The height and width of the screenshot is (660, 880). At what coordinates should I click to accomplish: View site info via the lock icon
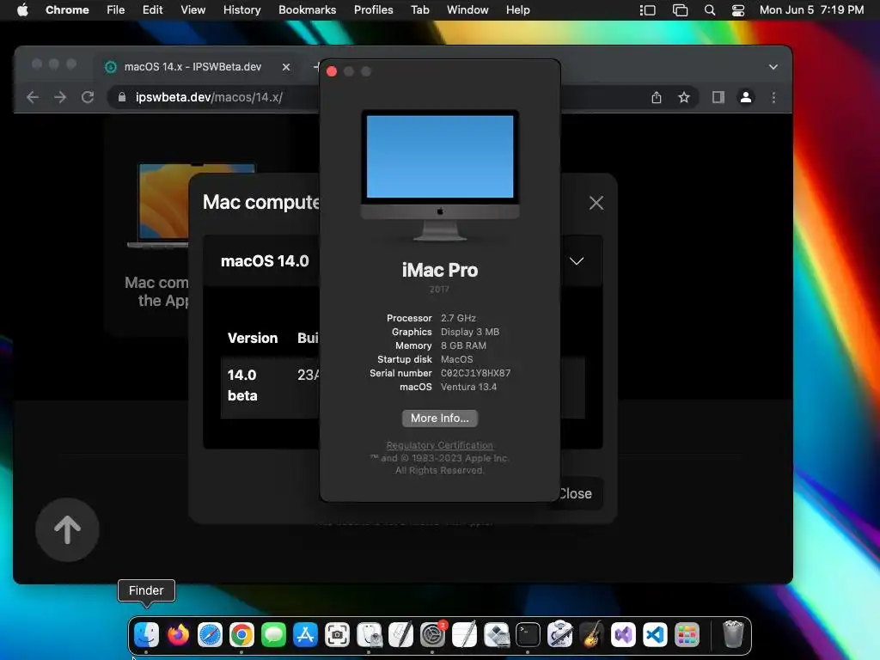tap(122, 98)
